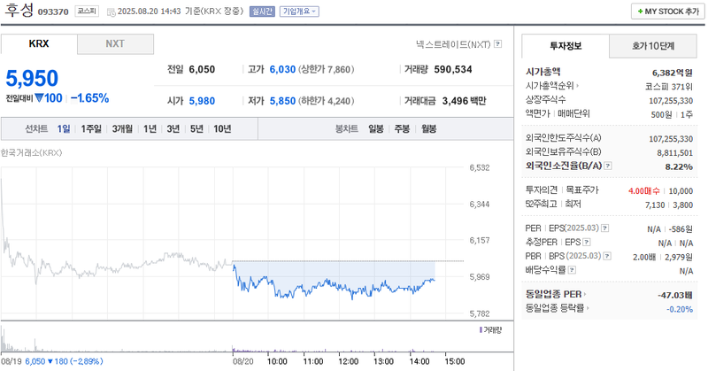Click the 동일업종 등락률 value -0.20%

[680, 309]
